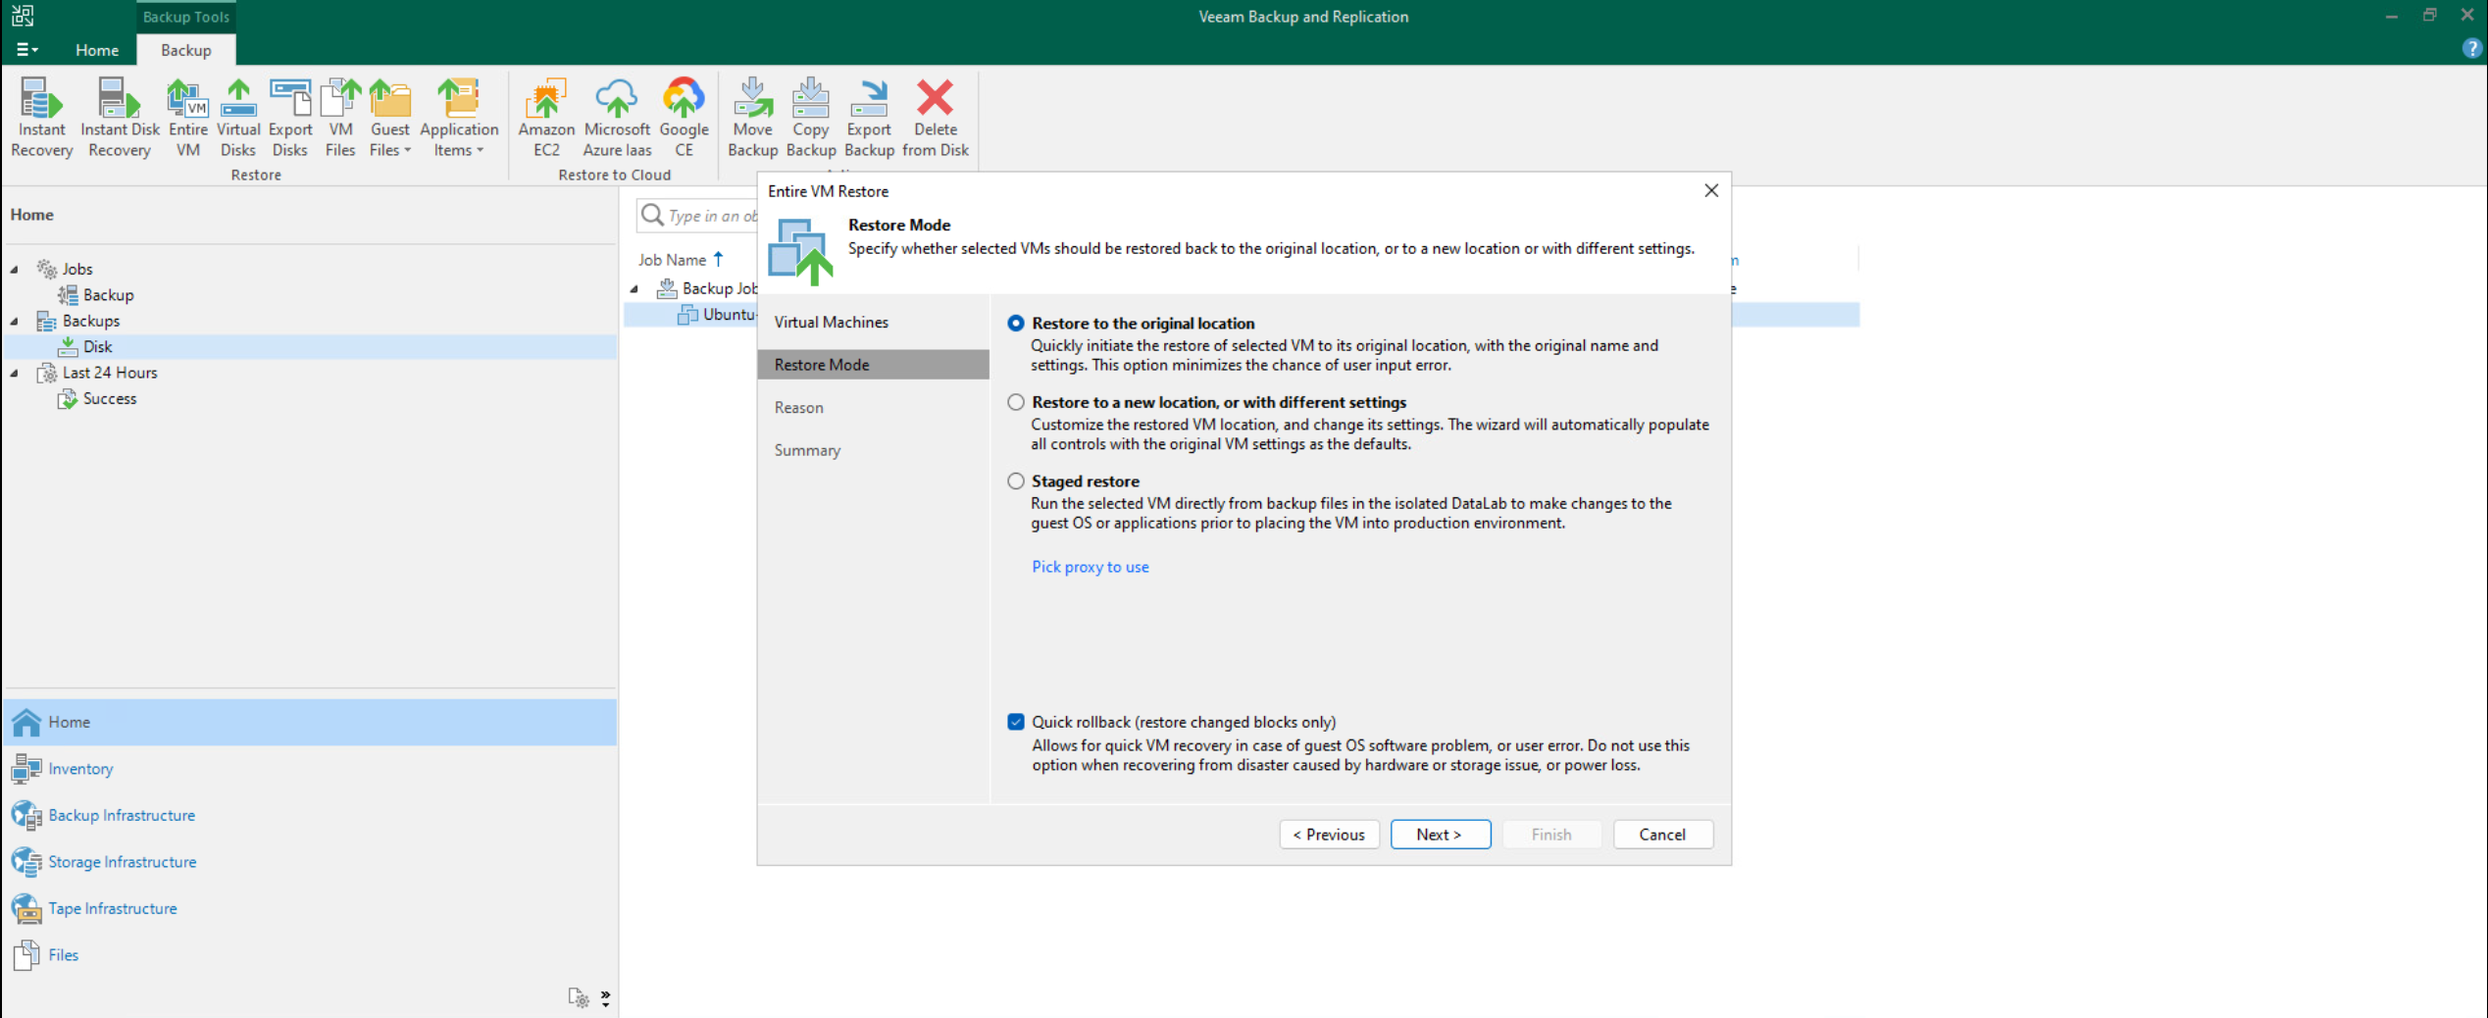Screen dimensions: 2488x1018
Task: Open help question mark icon
Action: click(x=2471, y=49)
